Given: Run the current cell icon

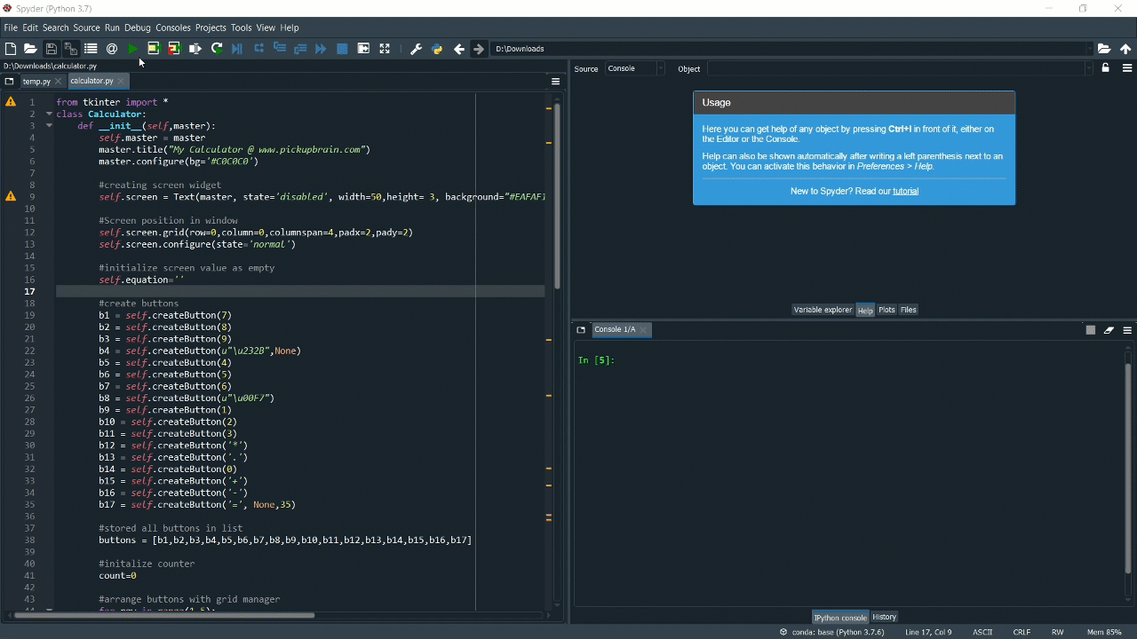Looking at the screenshot, I should coord(153,49).
